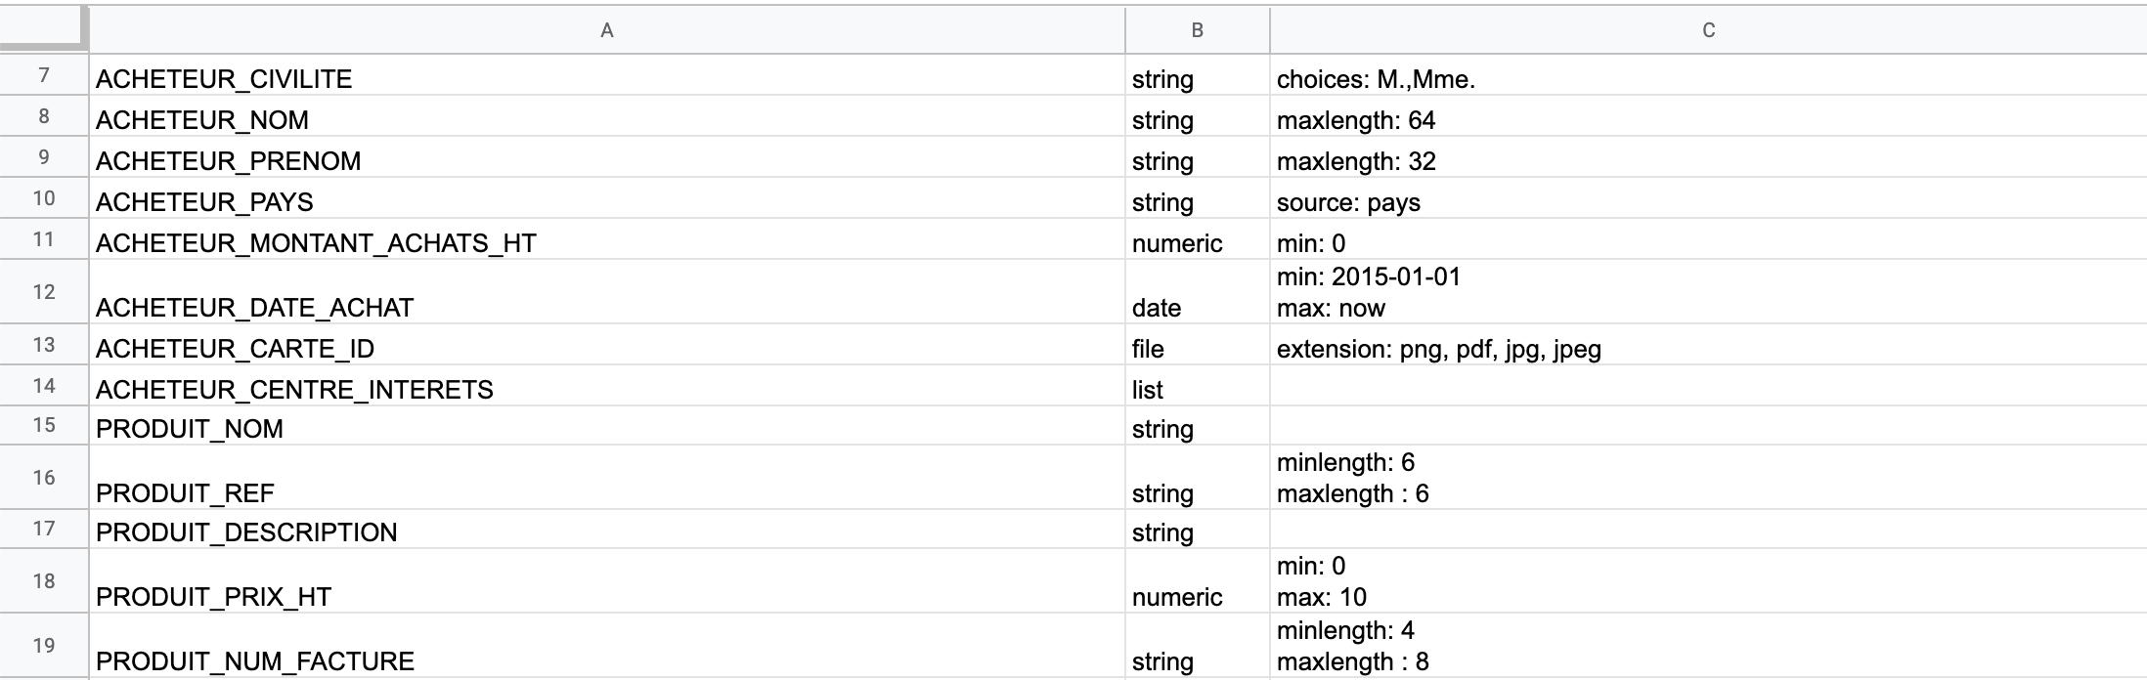This screenshot has width=2147, height=680.
Task: Select row 7 header
Action: pos(44,75)
